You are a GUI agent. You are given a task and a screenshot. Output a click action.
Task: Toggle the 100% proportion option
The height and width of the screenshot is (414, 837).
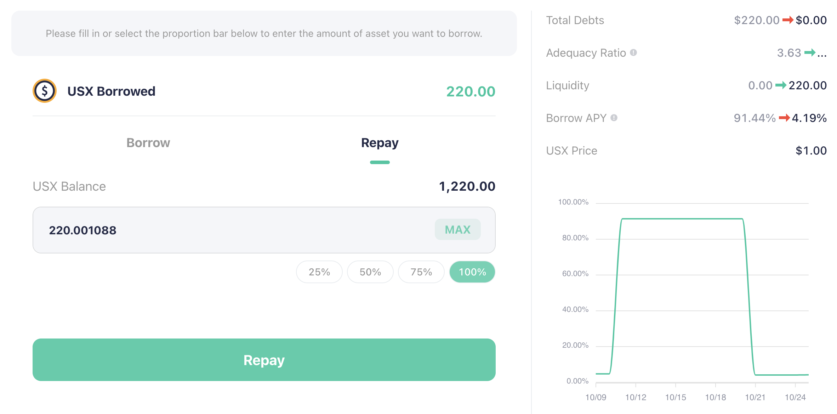pyautogui.click(x=472, y=272)
